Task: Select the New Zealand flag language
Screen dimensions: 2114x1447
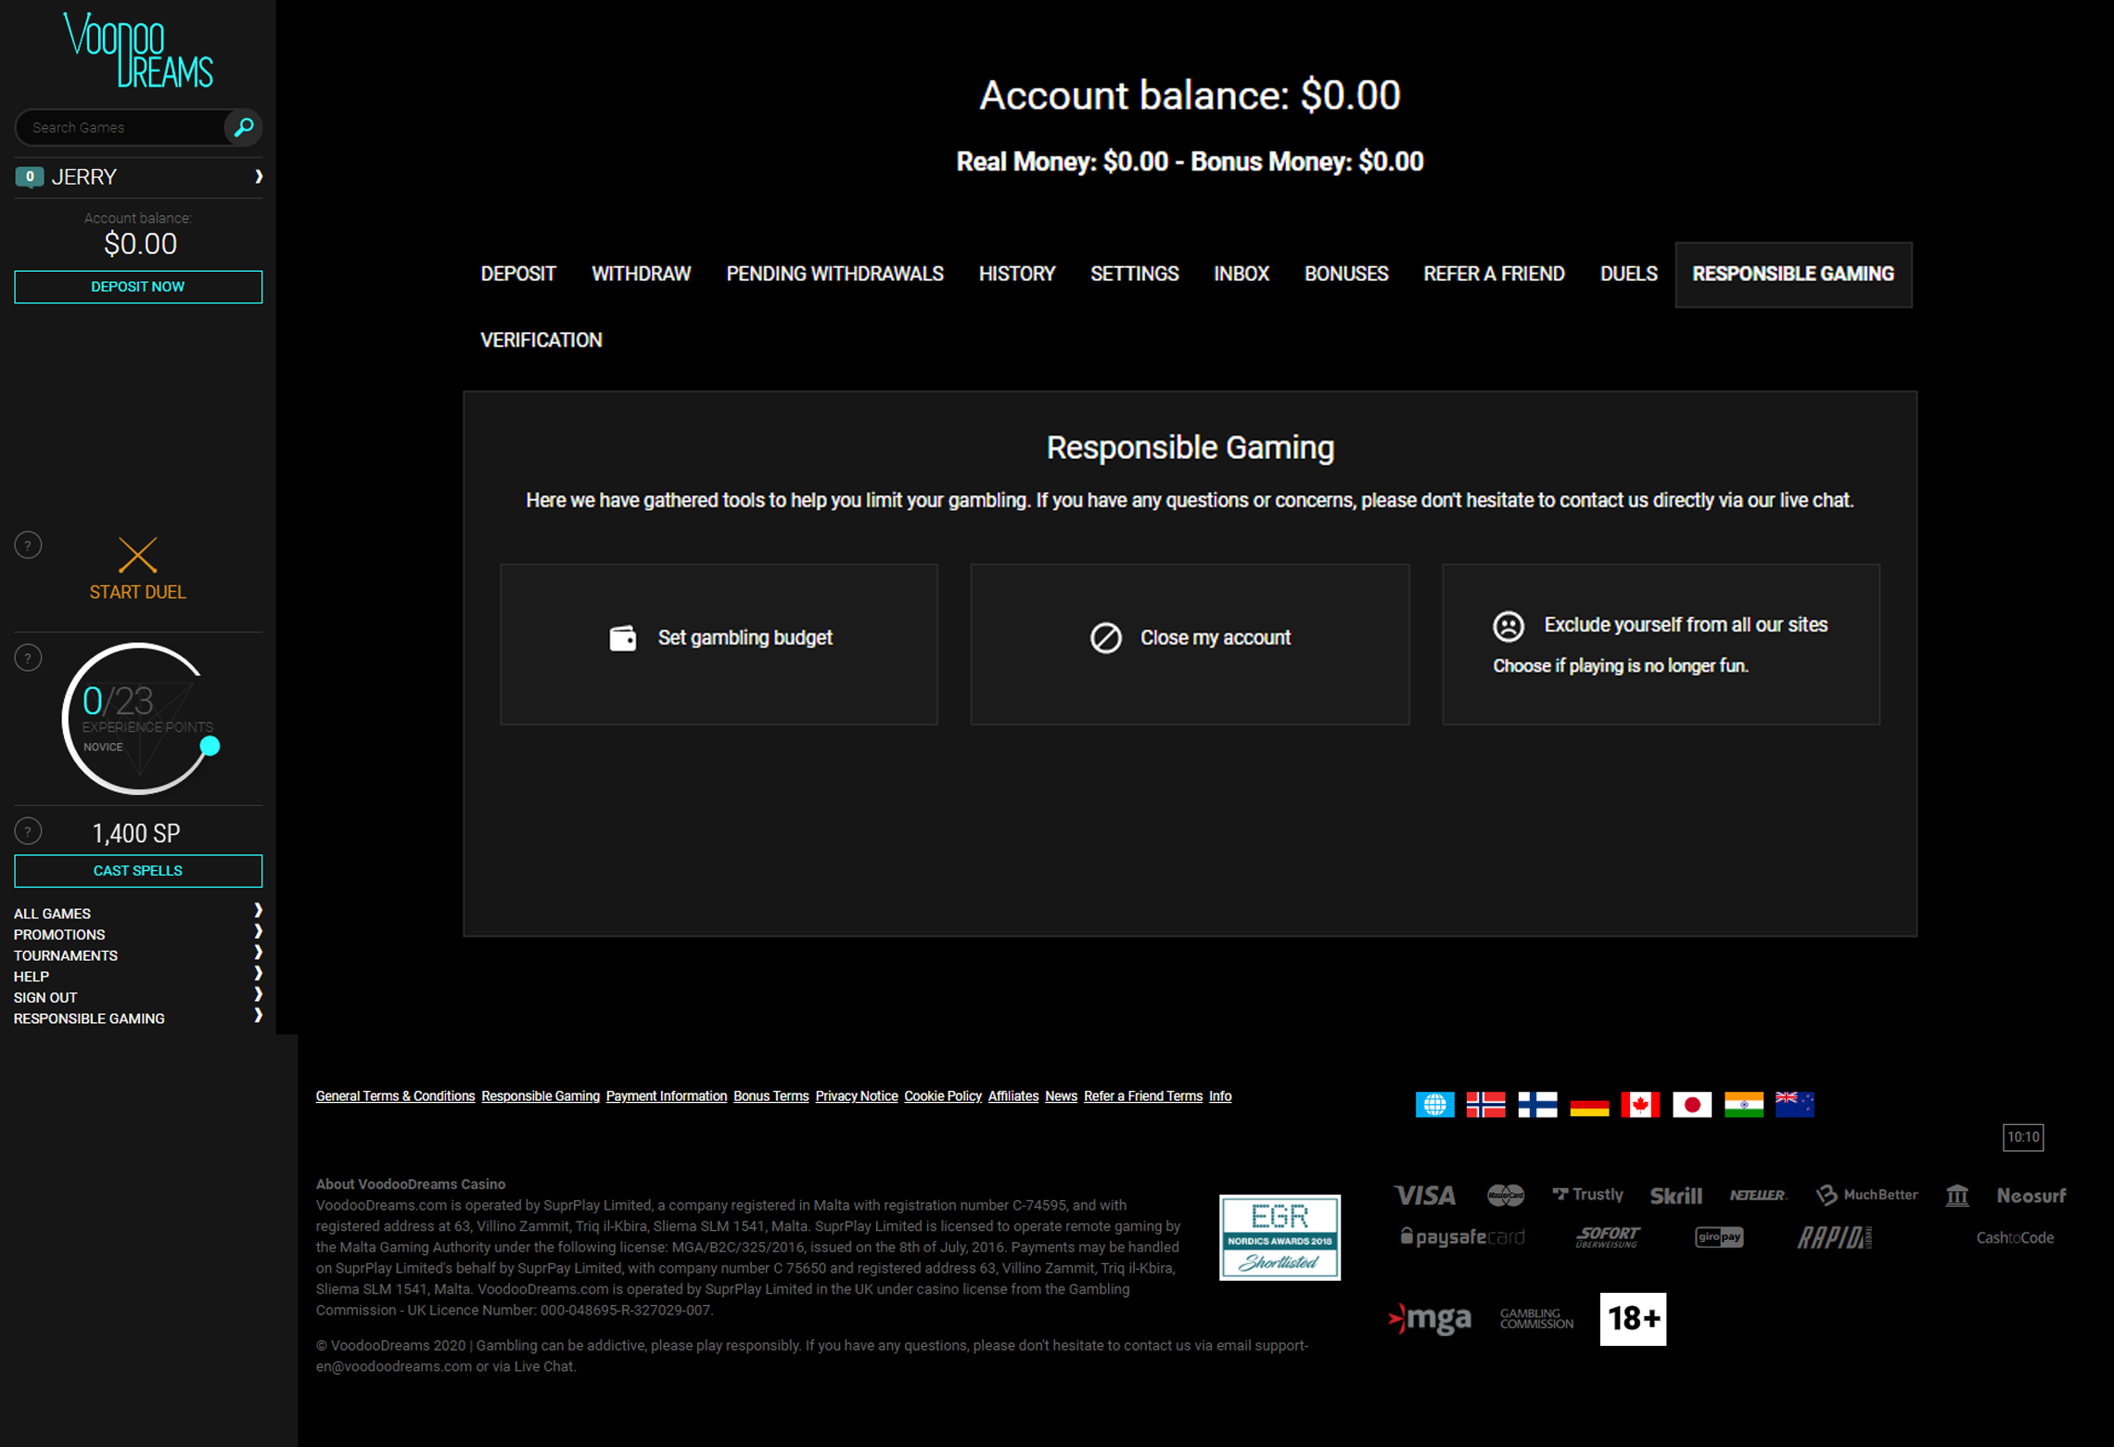Action: tap(1795, 1105)
